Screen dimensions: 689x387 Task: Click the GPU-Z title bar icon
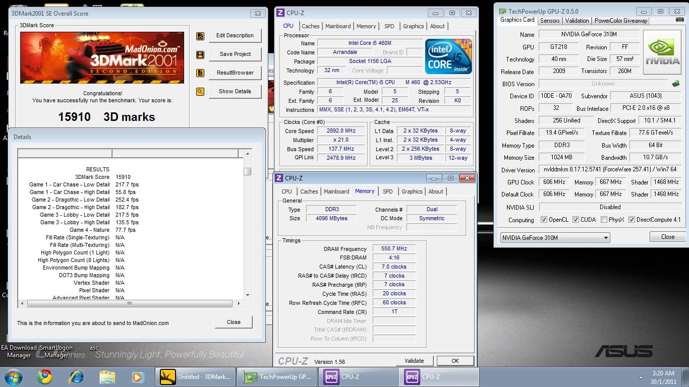pyautogui.click(x=502, y=11)
